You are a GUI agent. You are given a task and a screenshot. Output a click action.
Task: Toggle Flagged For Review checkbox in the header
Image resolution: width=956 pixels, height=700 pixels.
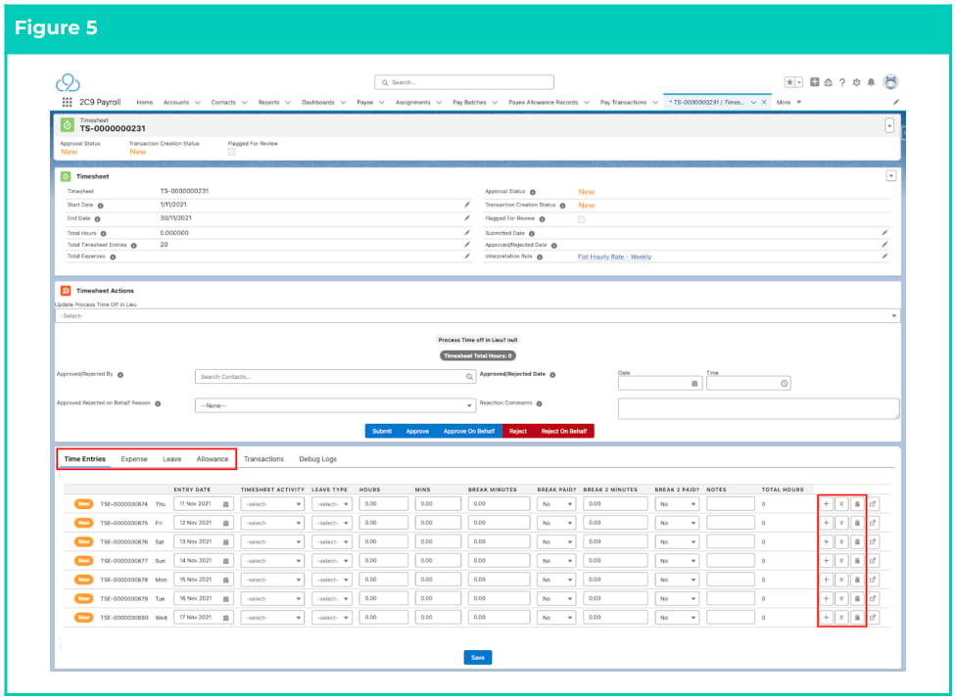[232, 152]
